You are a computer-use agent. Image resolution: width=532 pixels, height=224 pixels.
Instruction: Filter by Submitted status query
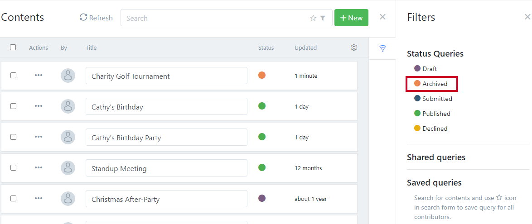point(433,99)
